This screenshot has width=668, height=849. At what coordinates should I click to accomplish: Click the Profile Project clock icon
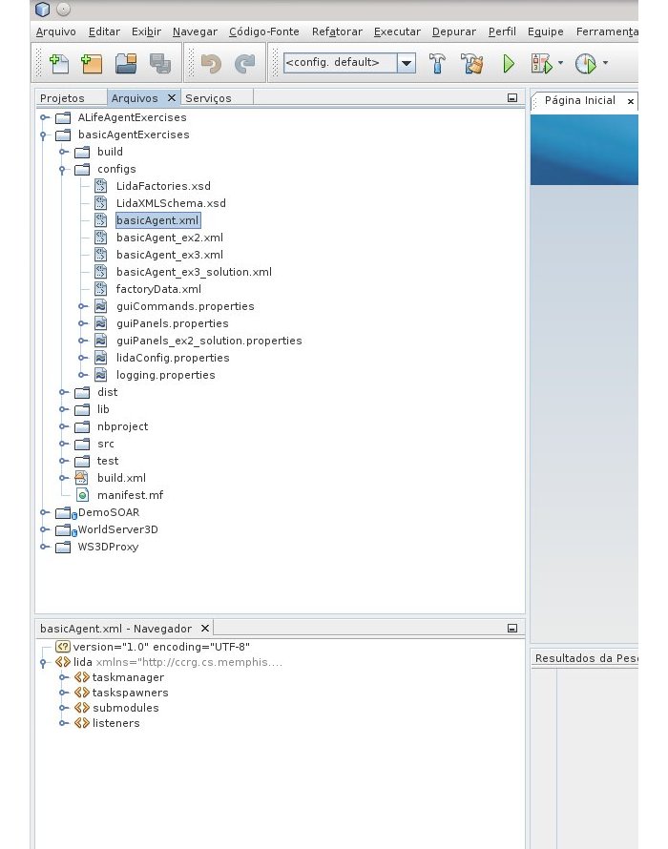(x=585, y=64)
